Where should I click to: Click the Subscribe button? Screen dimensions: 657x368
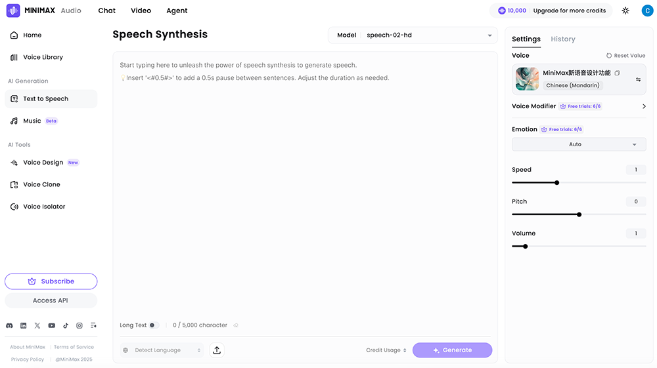coord(51,281)
